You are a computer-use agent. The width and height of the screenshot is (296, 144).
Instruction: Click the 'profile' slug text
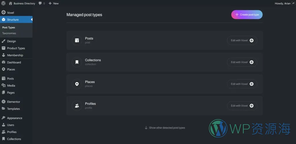pyautogui.click(x=88, y=108)
